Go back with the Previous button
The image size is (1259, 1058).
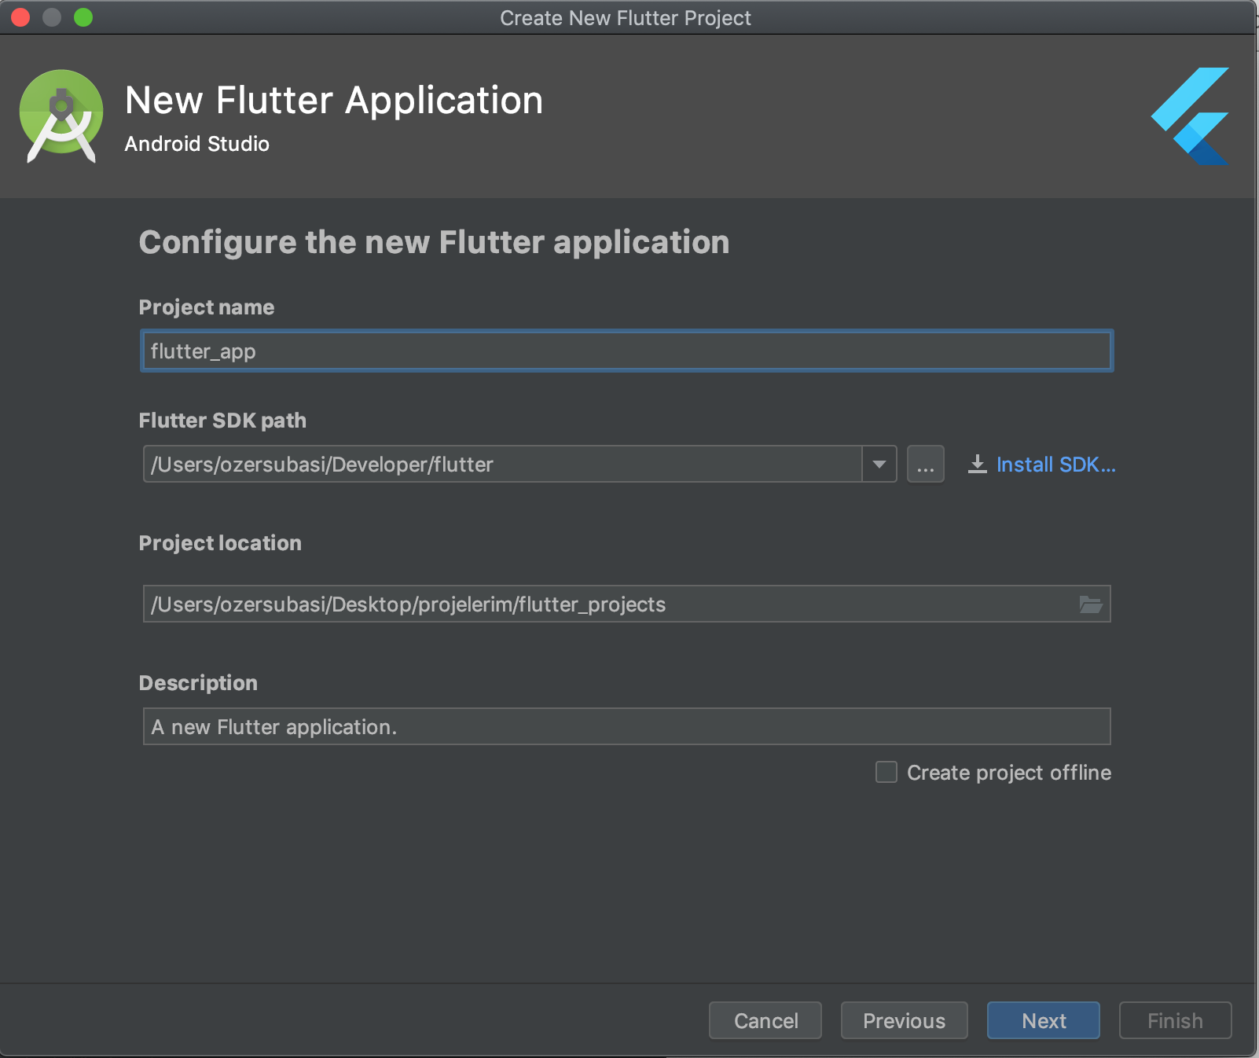[x=904, y=1020]
